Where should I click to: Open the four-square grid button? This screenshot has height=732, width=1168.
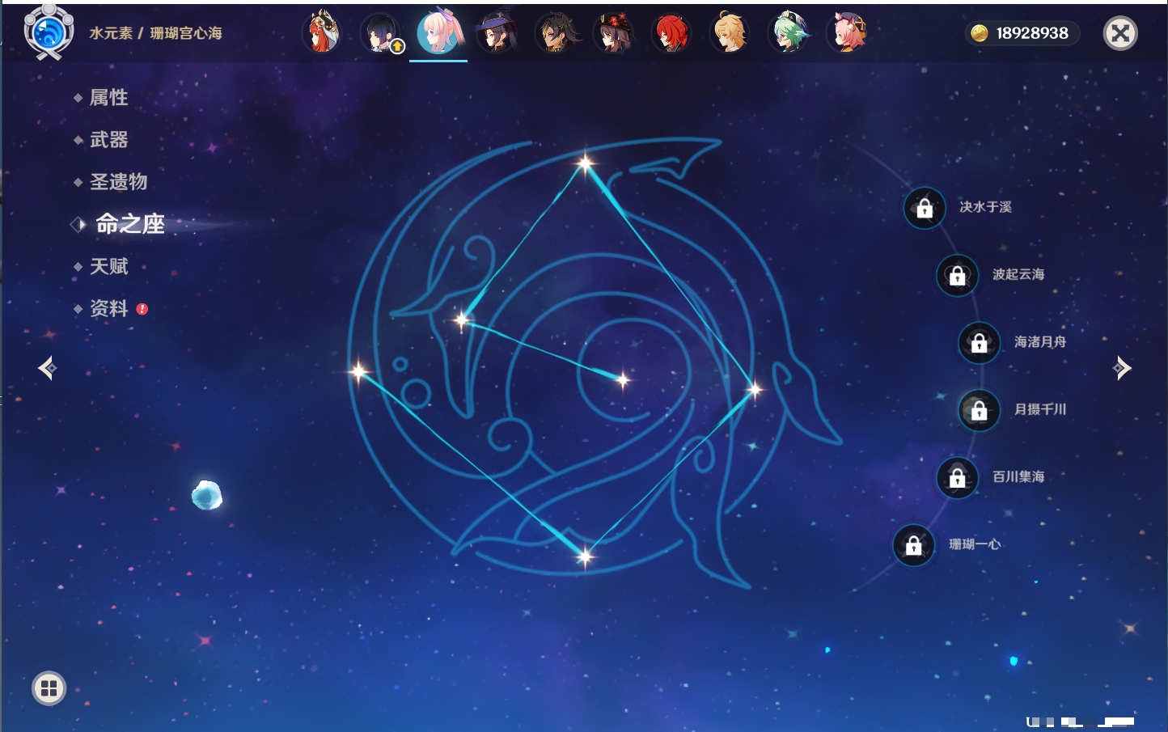pos(49,688)
